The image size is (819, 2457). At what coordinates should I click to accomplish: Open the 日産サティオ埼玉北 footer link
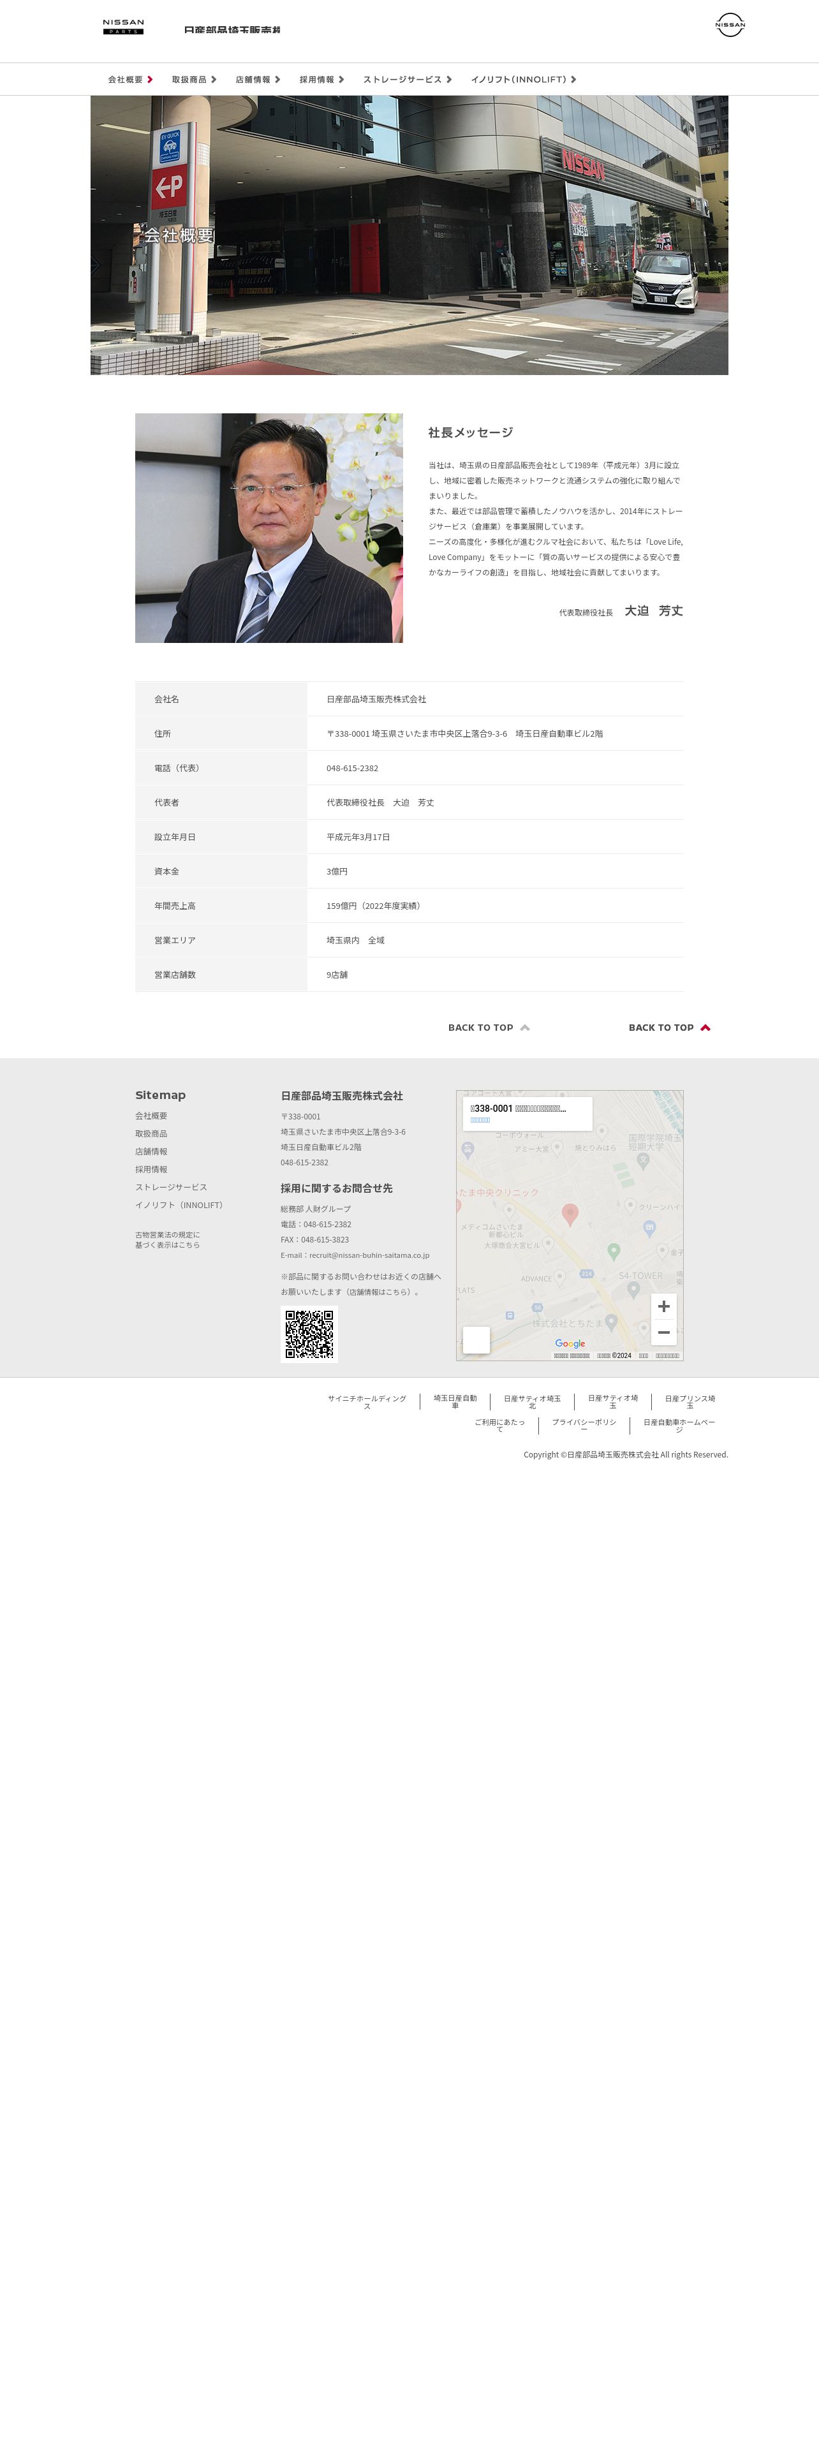[x=532, y=1402]
